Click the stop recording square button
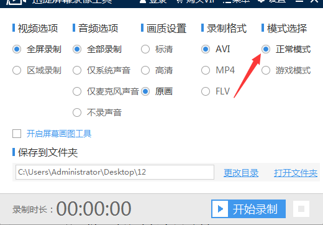The height and width of the screenshot is (225, 323). [x=301, y=209]
